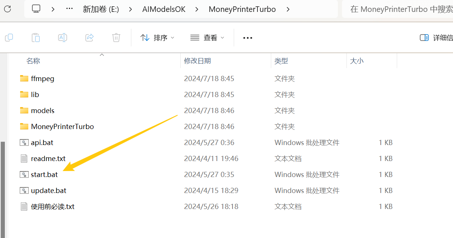This screenshot has width=453, height=238.
Task: Expand chevron after MoneyPrinterTurbo breadcrumb
Action: 288,9
